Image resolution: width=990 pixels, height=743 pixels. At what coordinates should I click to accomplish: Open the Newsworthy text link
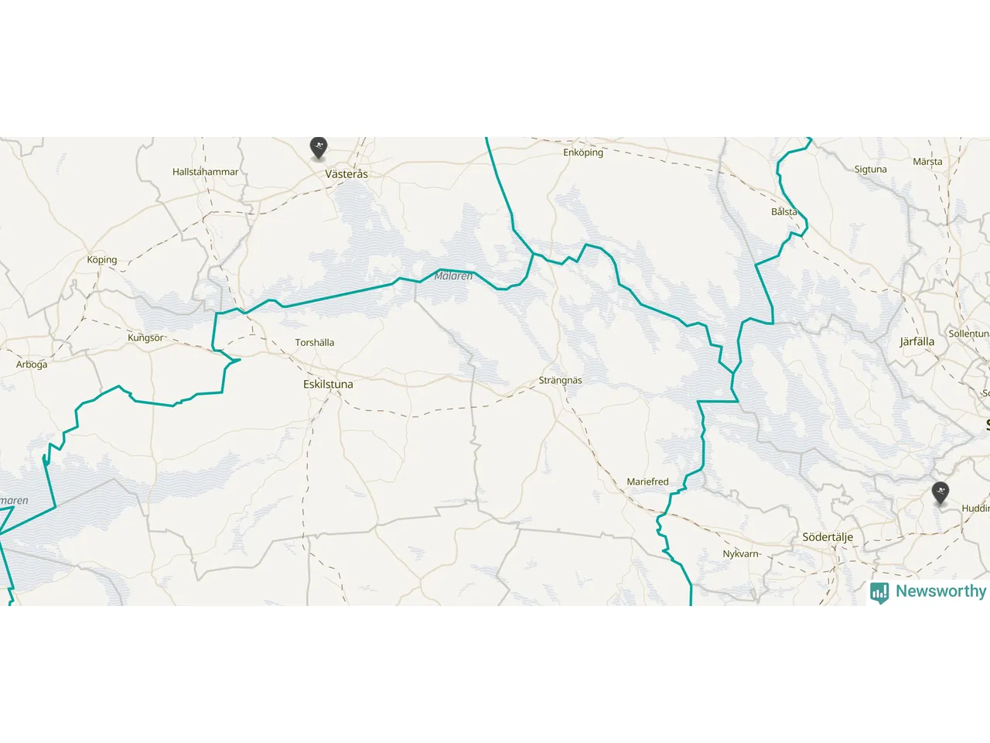coord(940,591)
